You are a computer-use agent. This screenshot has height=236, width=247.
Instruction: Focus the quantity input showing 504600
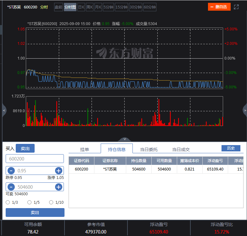pyautogui.click(x=35, y=187)
